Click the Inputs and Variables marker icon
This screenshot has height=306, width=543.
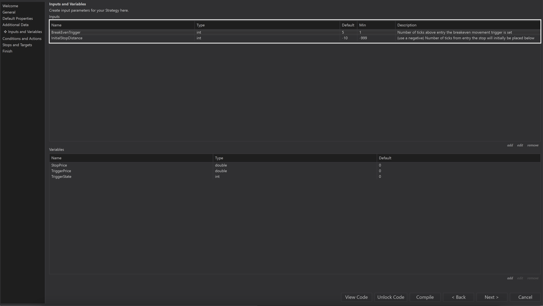pos(5,32)
